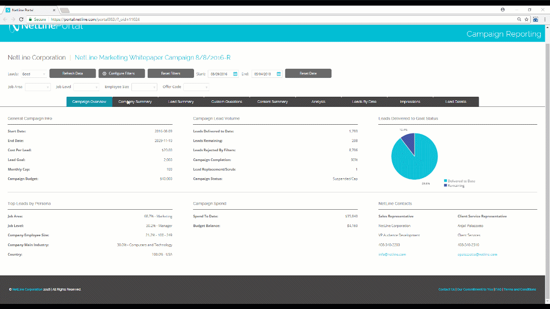
Task: Open Our Commitment to You link
Action: pyautogui.click(x=475, y=289)
